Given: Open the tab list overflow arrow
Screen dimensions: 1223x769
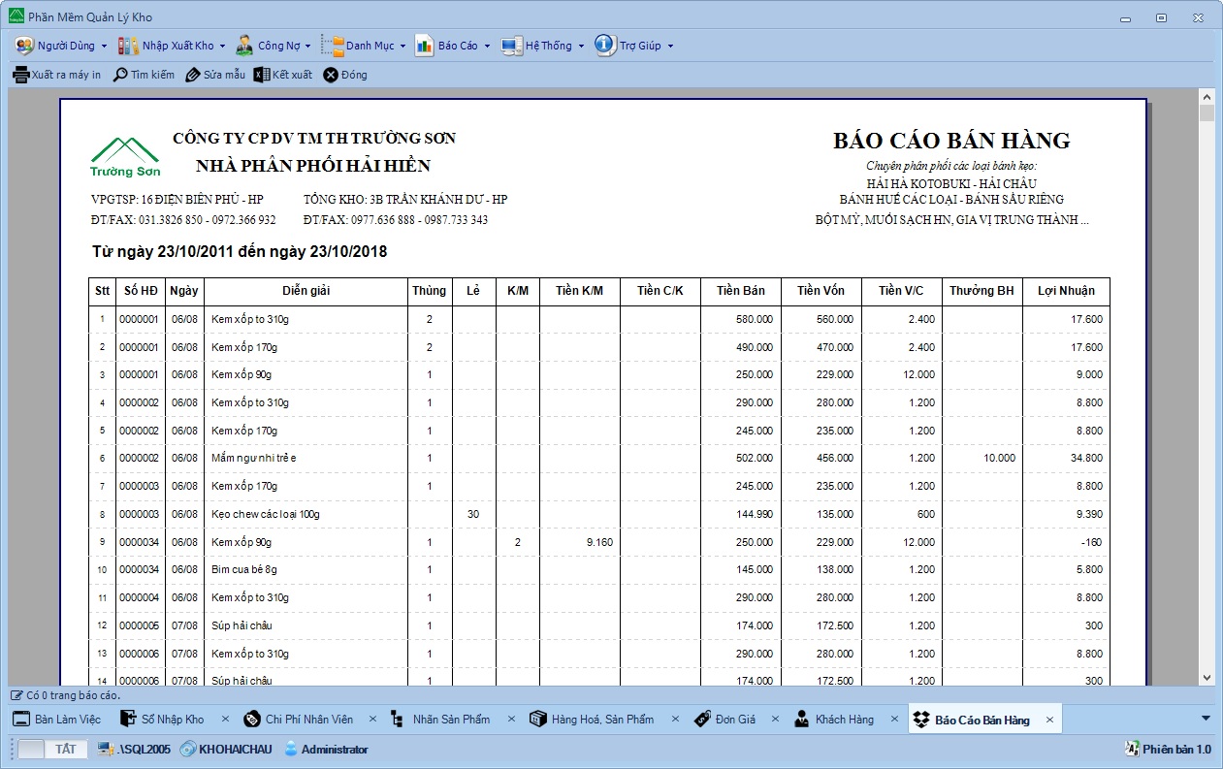Looking at the screenshot, I should coord(1206,719).
